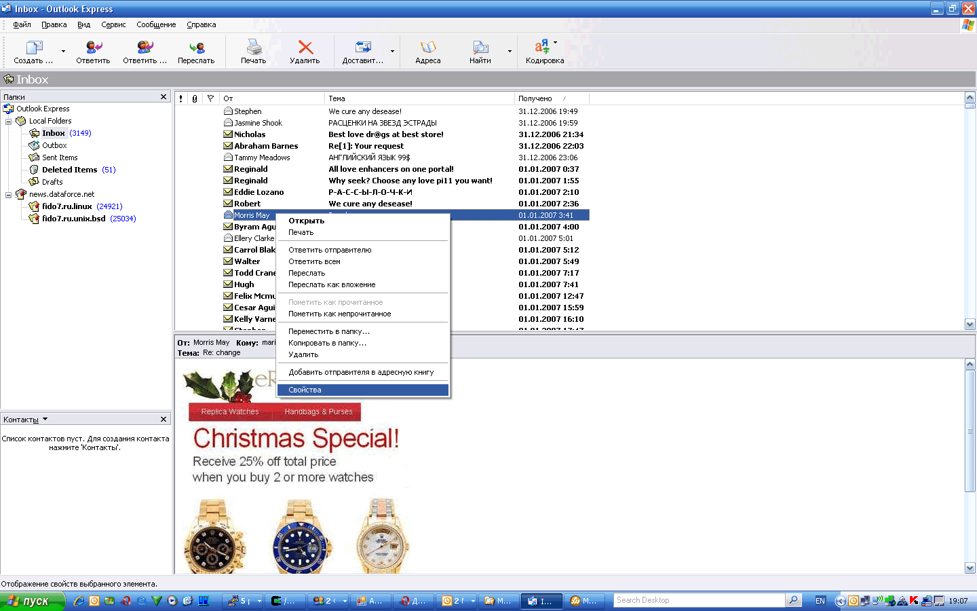Open the Контакты dropdown menu
The height and width of the screenshot is (611, 977).
[45, 420]
